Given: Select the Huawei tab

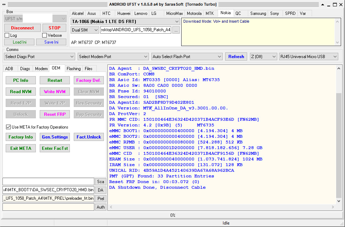Looking at the screenshot, I should point(124,13).
